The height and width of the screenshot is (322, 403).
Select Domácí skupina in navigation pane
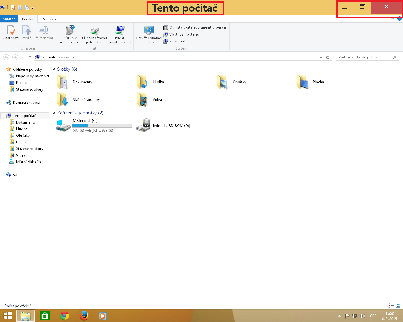coord(26,103)
